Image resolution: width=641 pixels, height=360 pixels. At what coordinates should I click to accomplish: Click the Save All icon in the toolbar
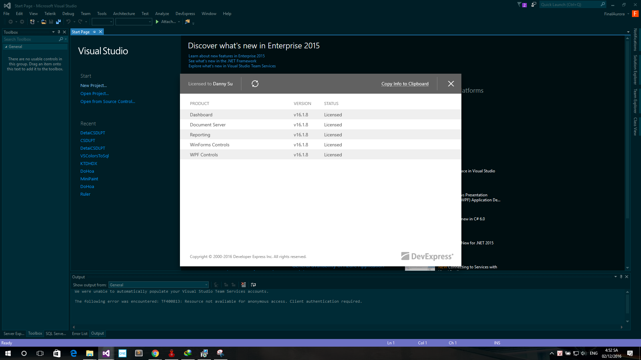(58, 22)
